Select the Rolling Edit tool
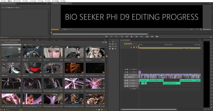 point(113,44)
